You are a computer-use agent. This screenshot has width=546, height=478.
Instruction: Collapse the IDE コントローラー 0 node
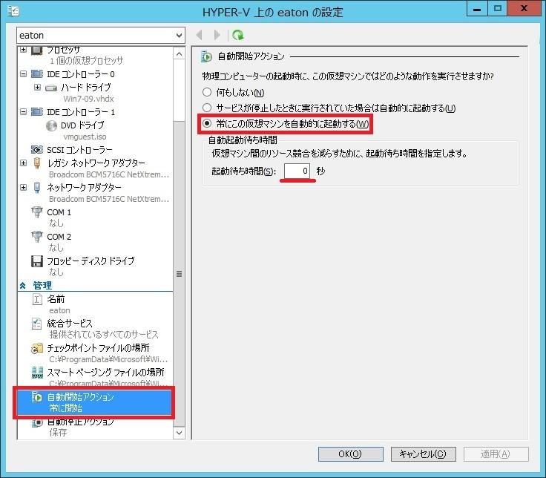(x=23, y=74)
